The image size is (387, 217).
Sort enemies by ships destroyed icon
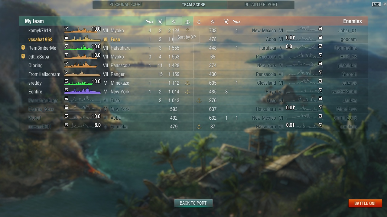237,21
